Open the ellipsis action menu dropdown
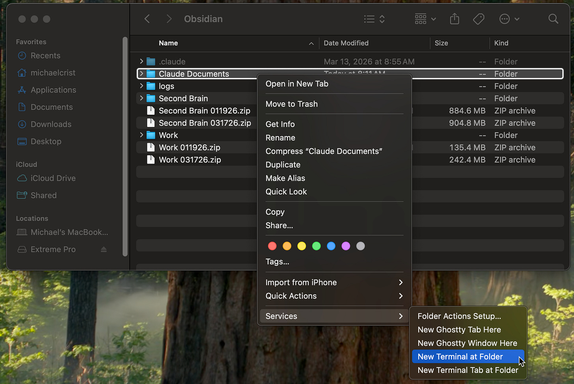Screen dimensions: 574x384 point(509,19)
